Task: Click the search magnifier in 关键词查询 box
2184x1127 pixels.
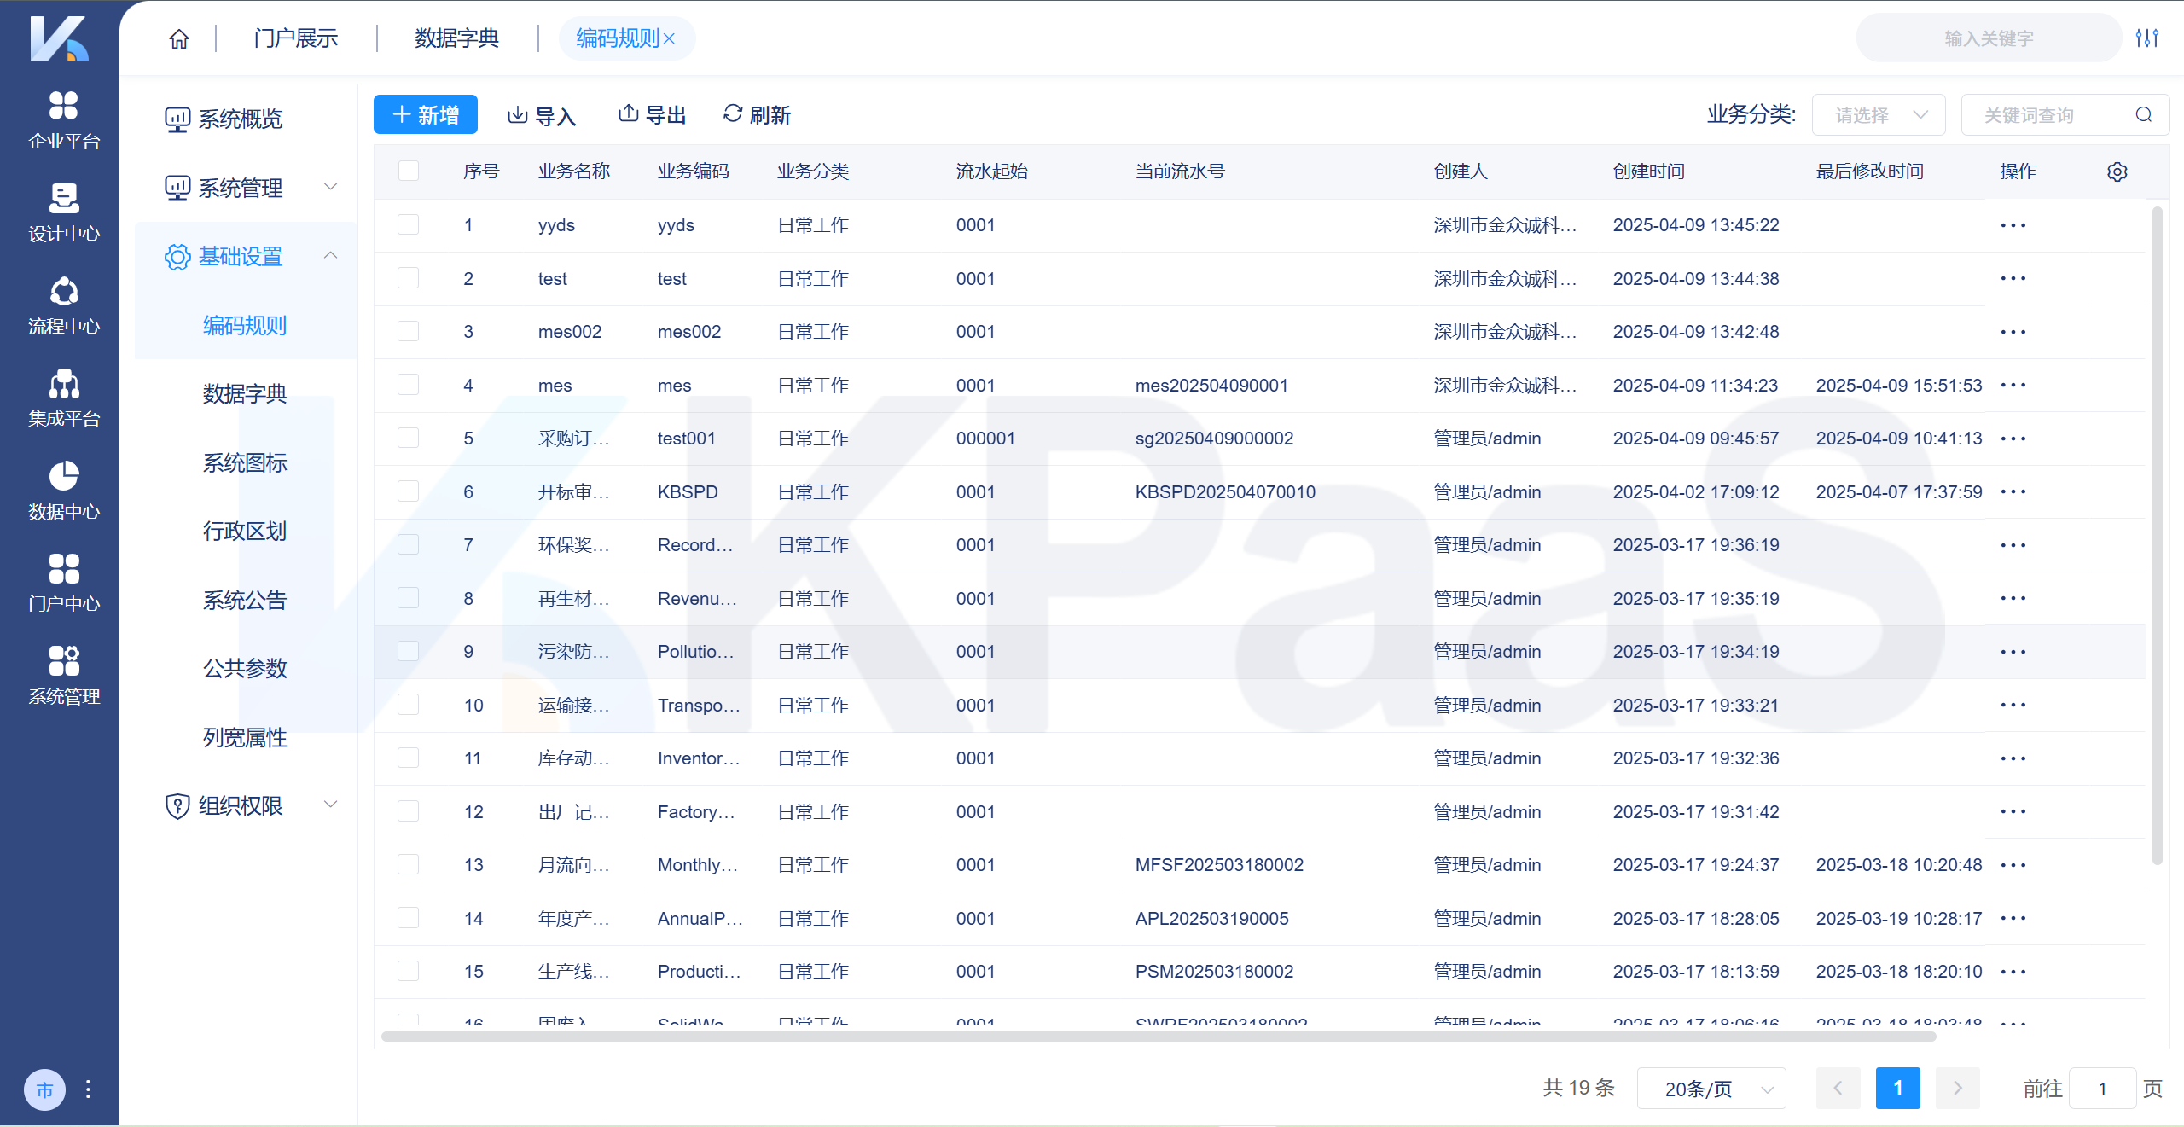Action: [2144, 115]
